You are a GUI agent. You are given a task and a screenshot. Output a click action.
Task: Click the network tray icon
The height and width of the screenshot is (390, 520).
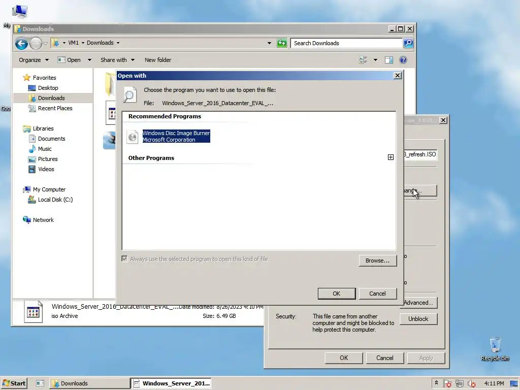(459, 383)
